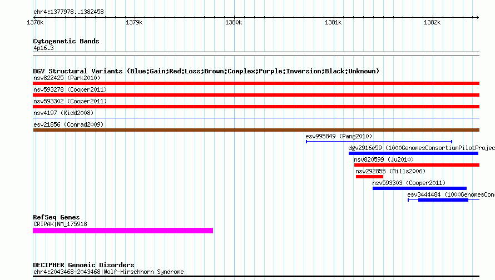Click the 4p16.3 cytogenetic band label
495x280 pixels.
(43, 48)
